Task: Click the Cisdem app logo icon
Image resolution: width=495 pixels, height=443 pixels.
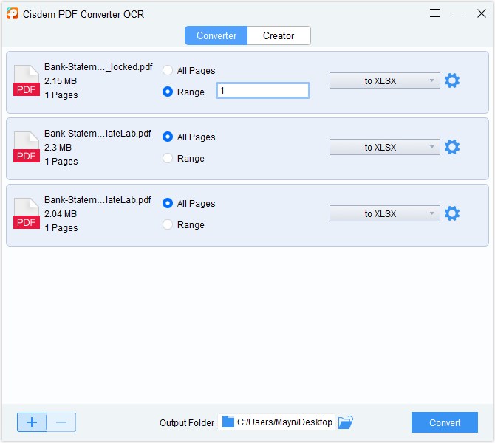Action: (x=13, y=14)
